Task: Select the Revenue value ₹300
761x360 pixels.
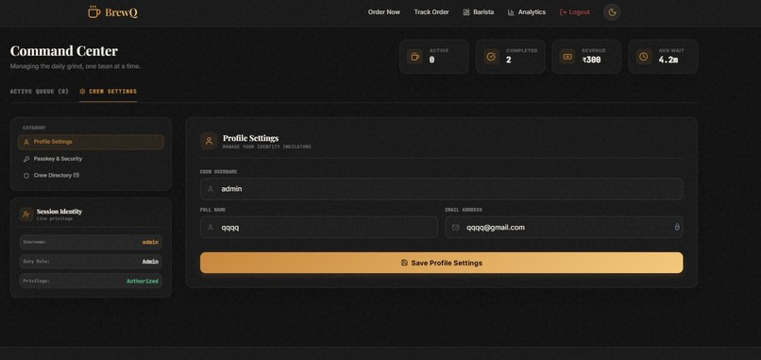Action: tap(592, 60)
